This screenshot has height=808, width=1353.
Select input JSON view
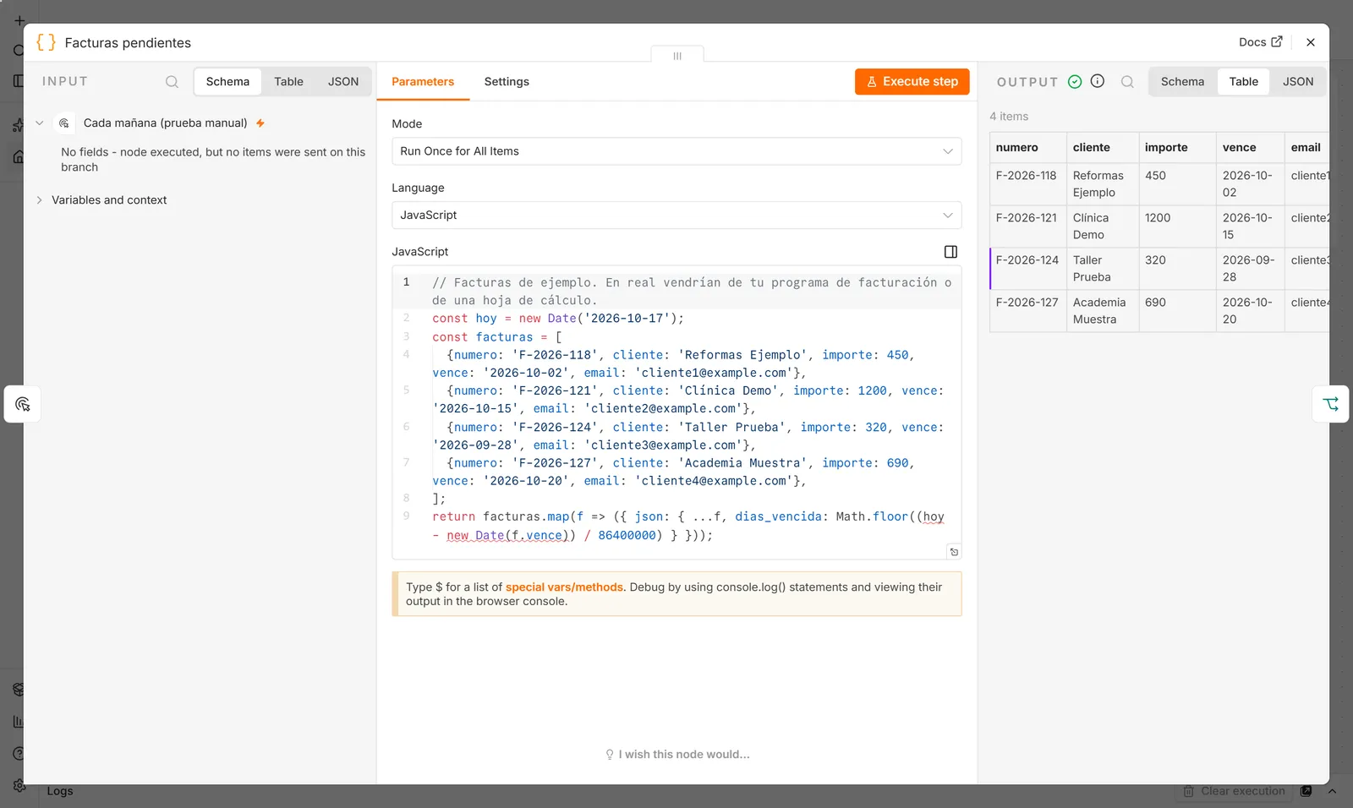click(x=343, y=82)
